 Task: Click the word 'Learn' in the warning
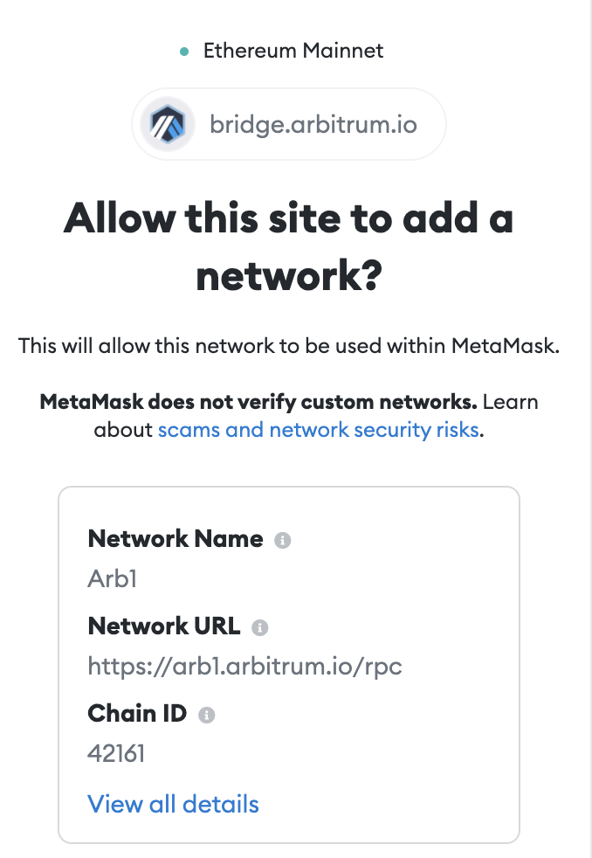pyautogui.click(x=511, y=403)
